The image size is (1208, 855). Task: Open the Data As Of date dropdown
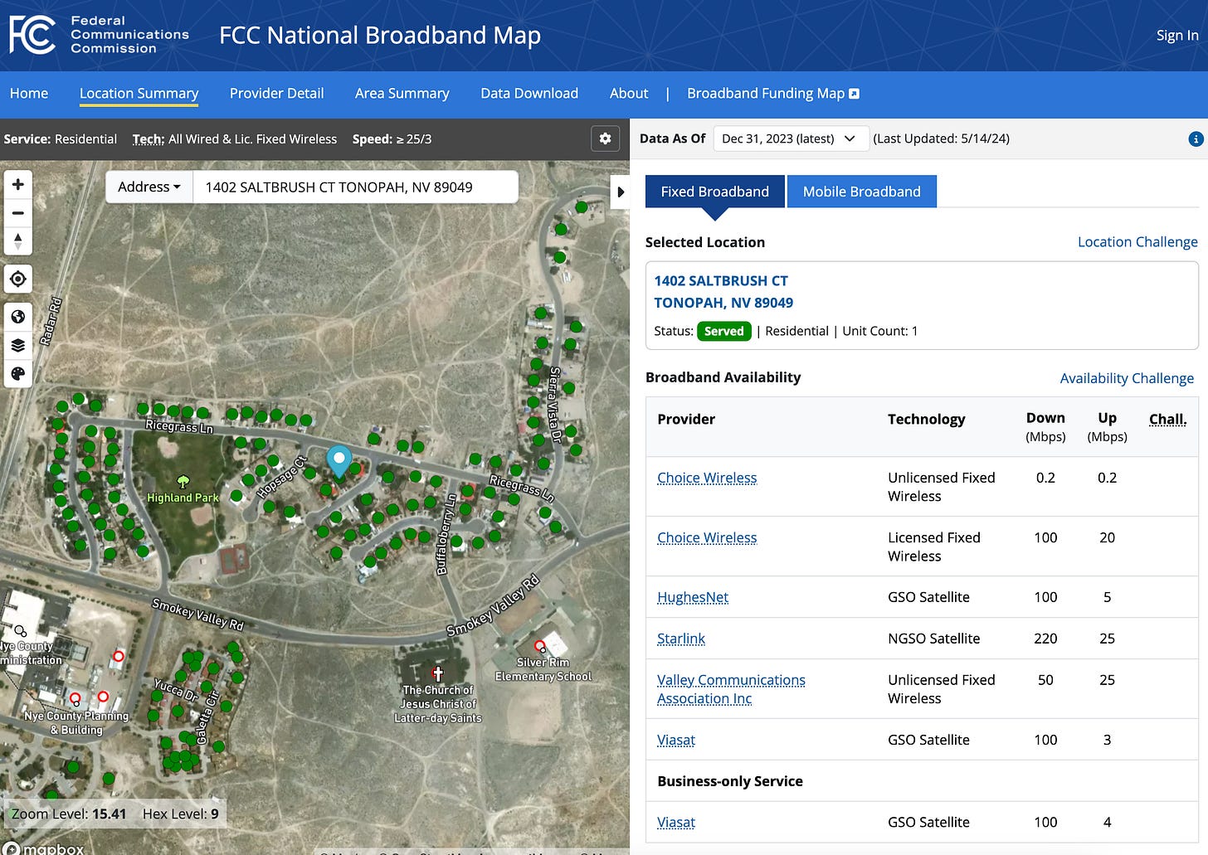click(791, 138)
